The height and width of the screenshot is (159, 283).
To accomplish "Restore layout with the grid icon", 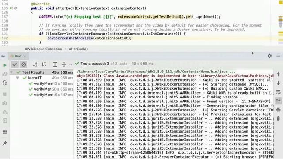I will pyautogui.click(x=5, y=132).
